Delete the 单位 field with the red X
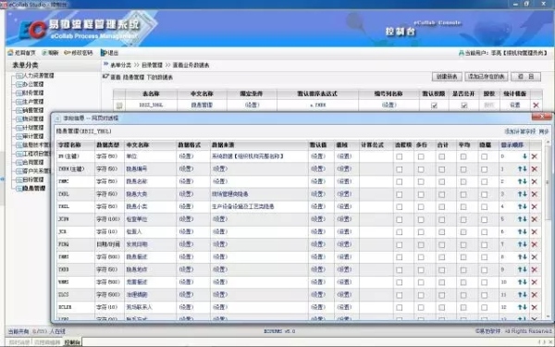This screenshot has height=347, width=555. [535, 156]
